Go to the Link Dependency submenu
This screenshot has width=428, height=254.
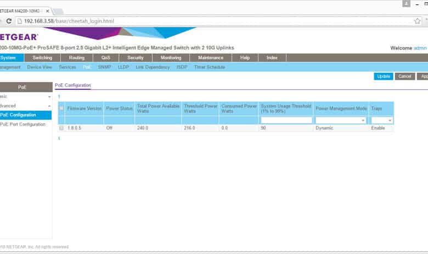[153, 67]
